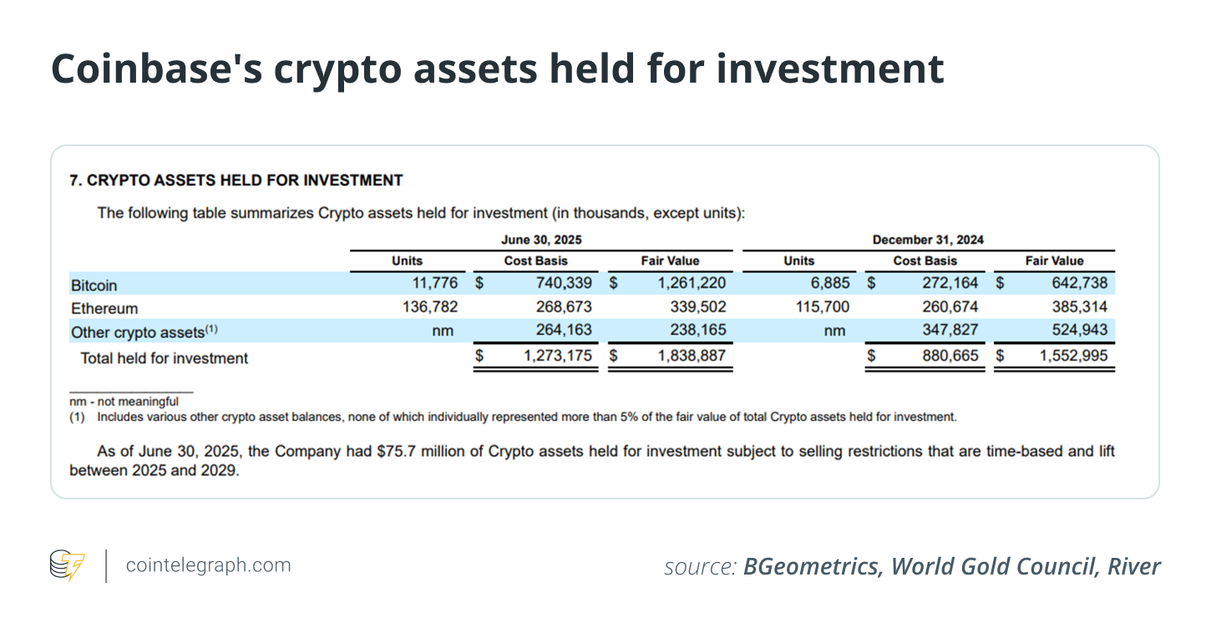Click Ethereum units value 136,782
The image size is (1211, 633).
pyautogui.click(x=430, y=307)
